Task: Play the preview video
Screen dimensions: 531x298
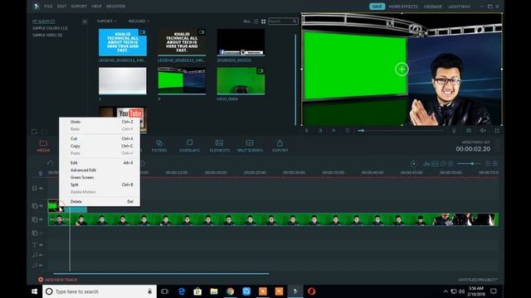Action: (334, 131)
